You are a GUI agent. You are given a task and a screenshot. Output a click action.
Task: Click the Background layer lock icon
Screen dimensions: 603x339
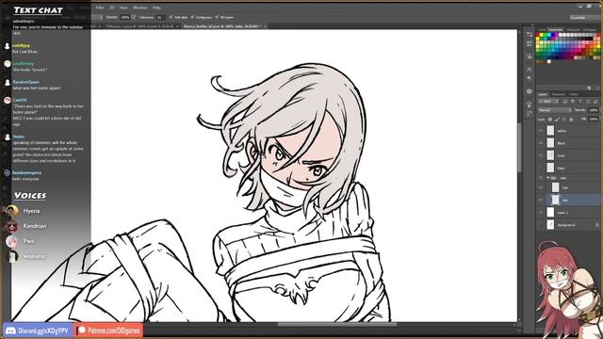pyautogui.click(x=596, y=225)
